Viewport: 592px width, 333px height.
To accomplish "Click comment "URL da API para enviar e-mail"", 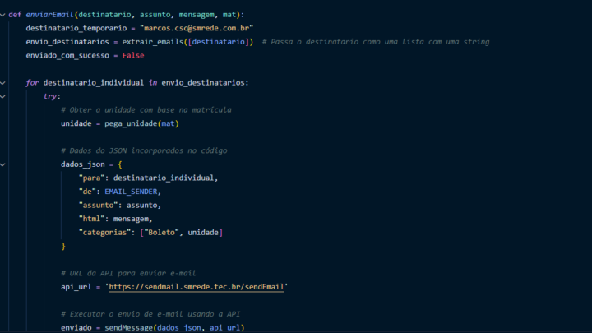I will 128,273.
